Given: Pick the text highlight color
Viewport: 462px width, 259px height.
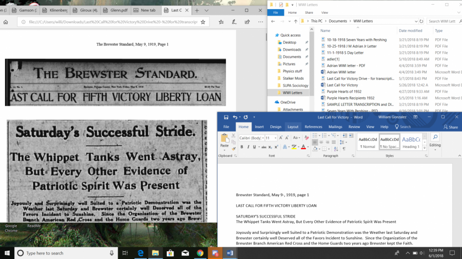Looking at the screenshot, I should (294, 147).
